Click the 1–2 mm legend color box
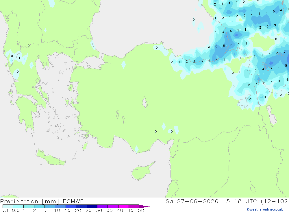The width and height of the screenshot is (289, 212). click(29, 206)
